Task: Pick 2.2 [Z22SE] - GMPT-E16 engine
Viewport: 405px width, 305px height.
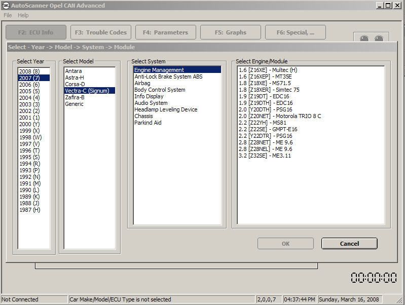Action: coord(311,129)
